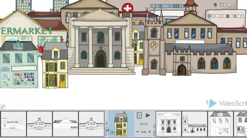Toggle the eye visibility icon on the selected element
This screenshot has width=247, height=138.
112,133
